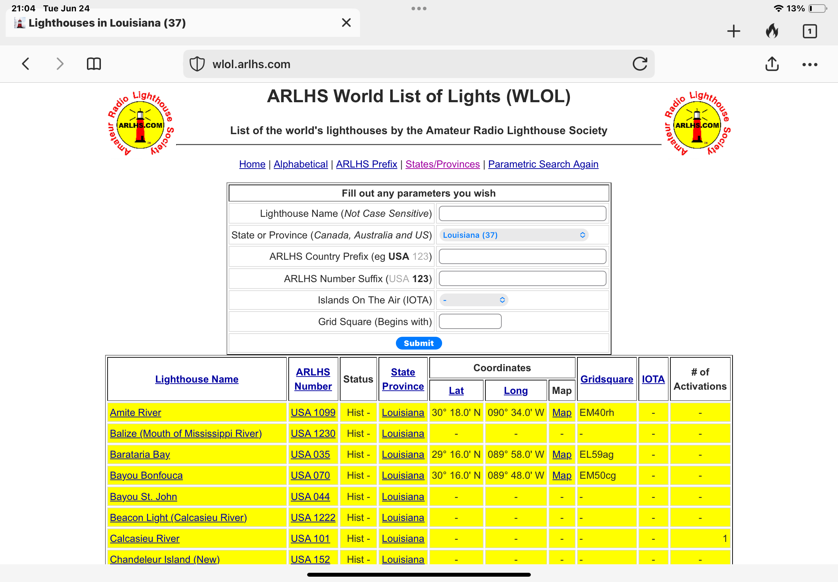Open the Bayou Bonfouca lighthouse link
This screenshot has width=838, height=582.
tap(146, 476)
